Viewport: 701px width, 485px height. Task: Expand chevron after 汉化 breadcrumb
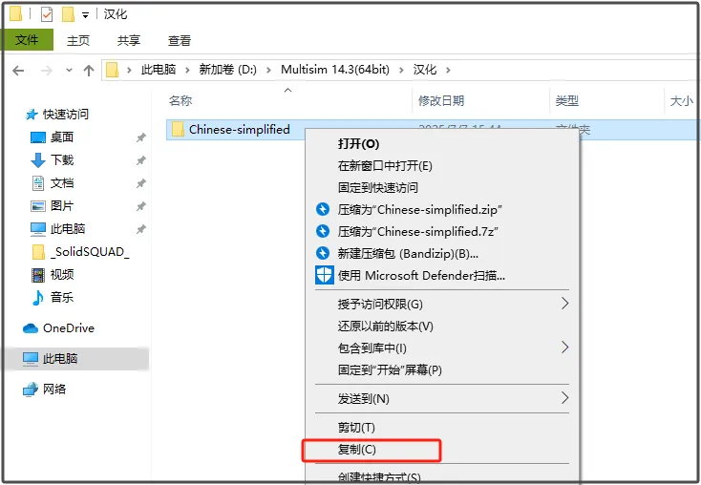click(x=448, y=70)
